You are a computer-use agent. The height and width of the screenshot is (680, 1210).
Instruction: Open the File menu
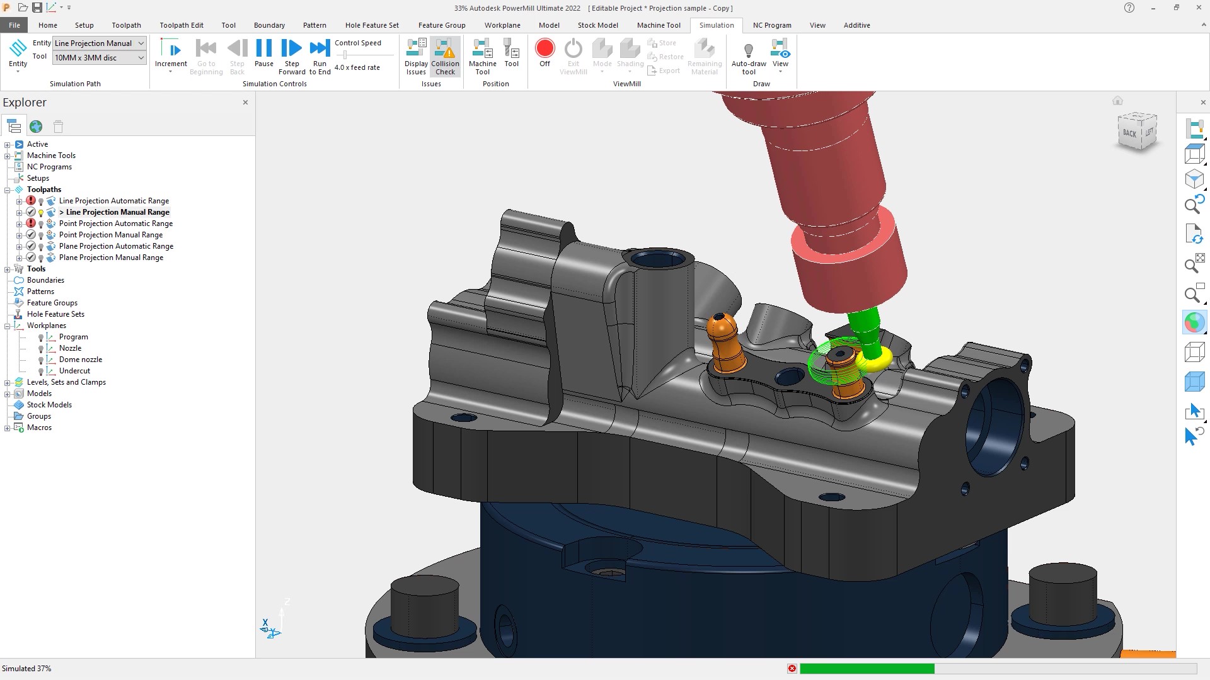point(14,25)
